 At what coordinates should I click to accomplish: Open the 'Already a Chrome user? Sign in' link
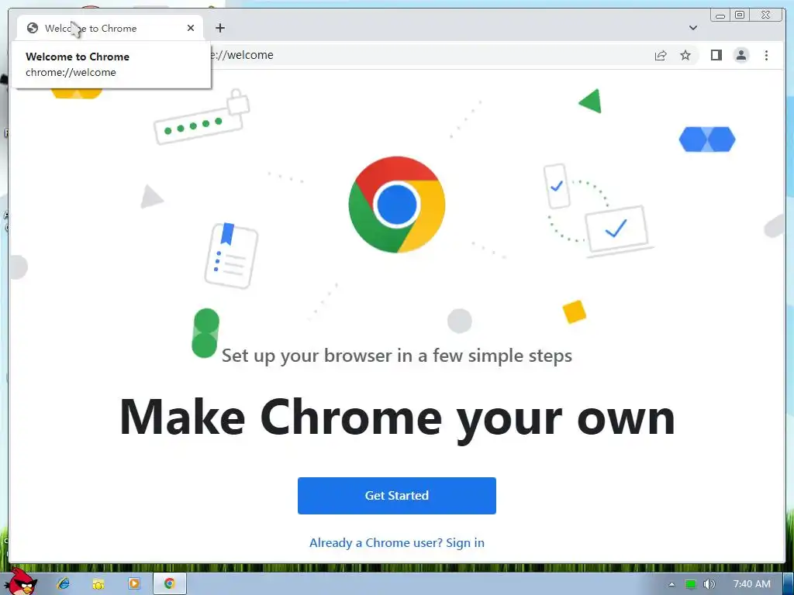coord(396,542)
